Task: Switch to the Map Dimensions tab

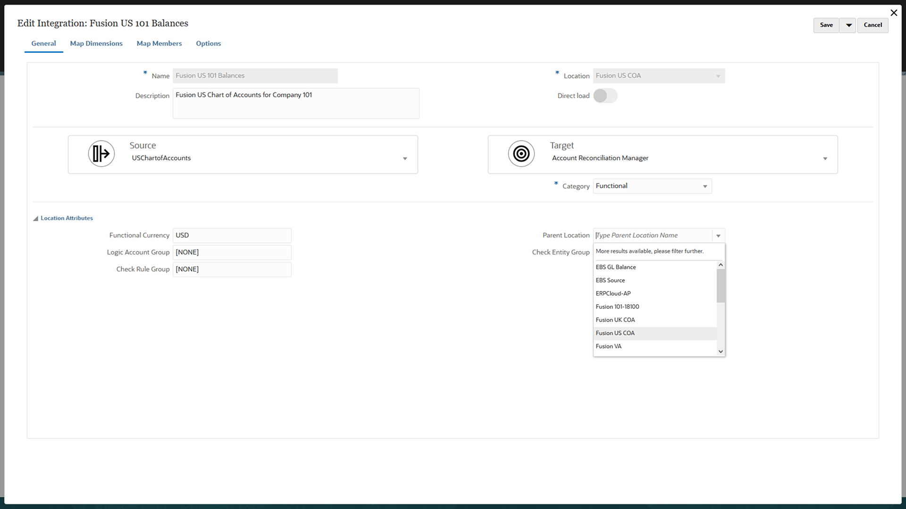Action: pos(96,43)
